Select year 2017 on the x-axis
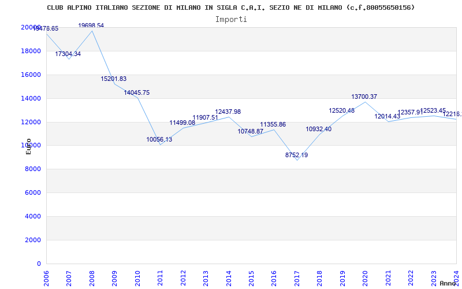462x289 pixels. 297,277
